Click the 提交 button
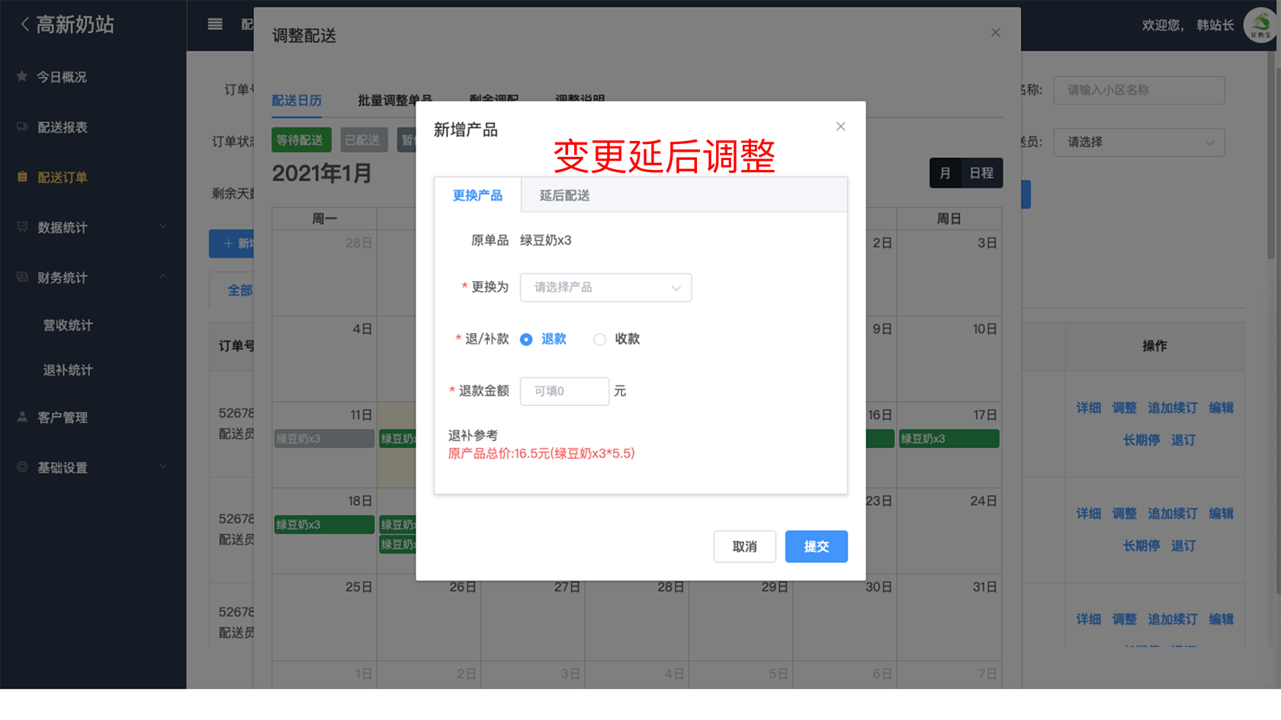 tap(816, 546)
